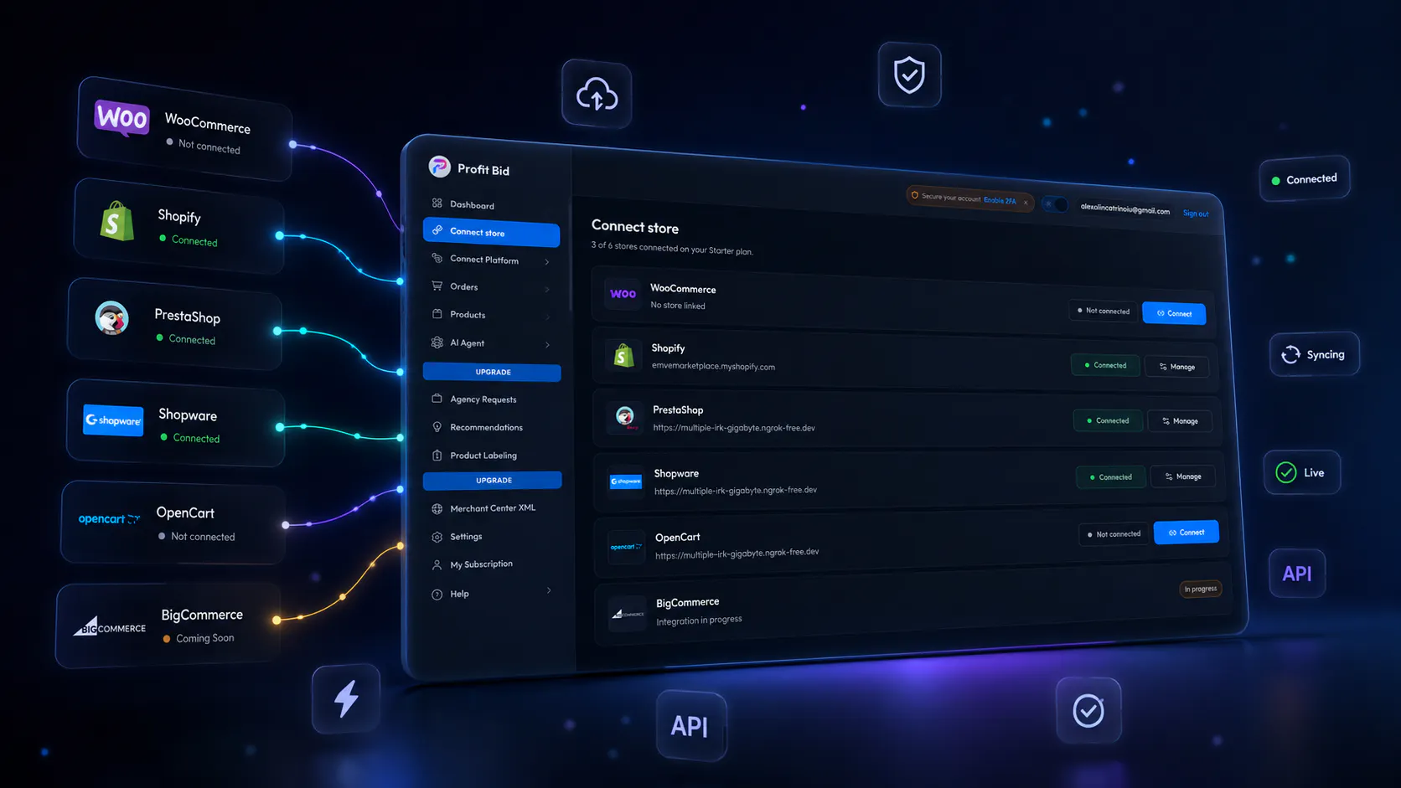
Task: Expand the Products submenu chevron
Action: [x=547, y=317]
